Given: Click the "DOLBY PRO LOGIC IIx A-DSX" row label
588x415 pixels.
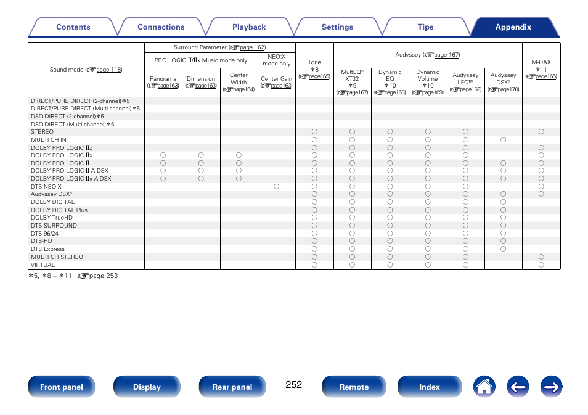Looking at the screenshot, I should [71, 179].
